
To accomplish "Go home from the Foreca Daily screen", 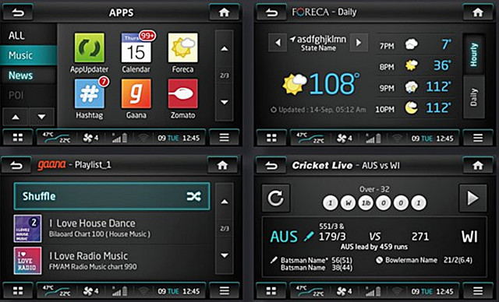I will pyautogui.click(x=478, y=12).
